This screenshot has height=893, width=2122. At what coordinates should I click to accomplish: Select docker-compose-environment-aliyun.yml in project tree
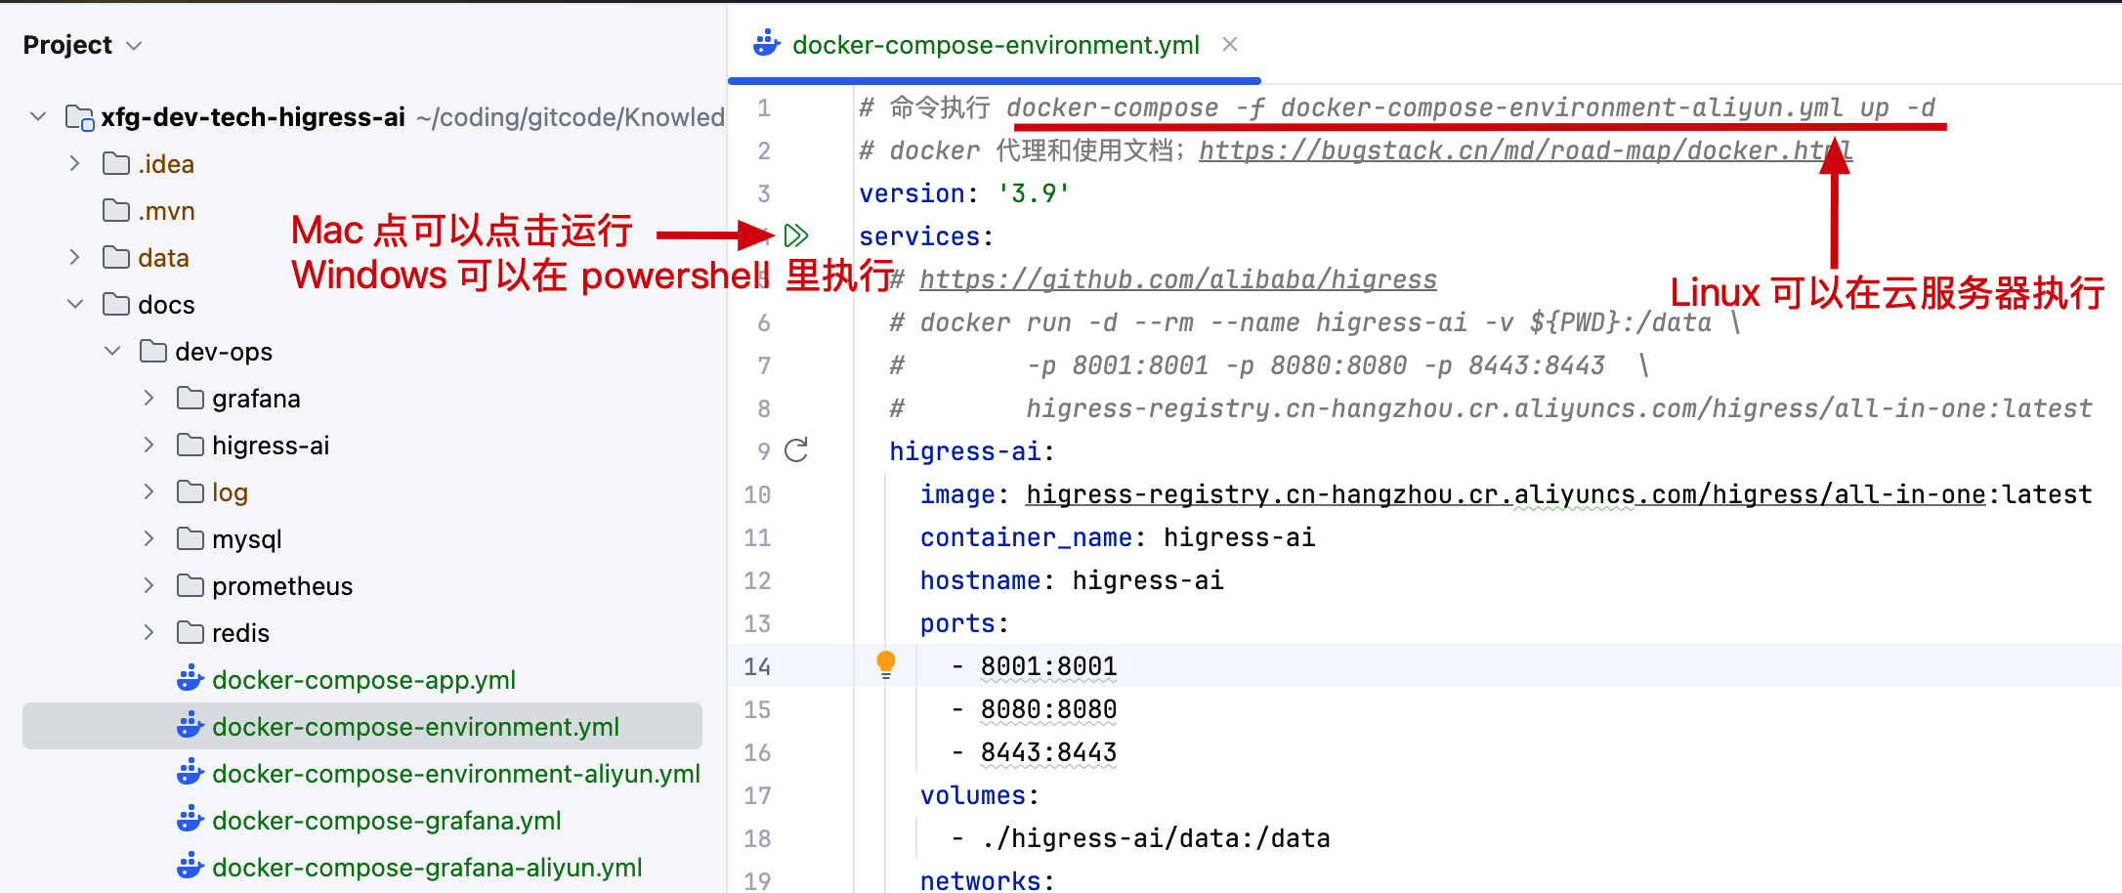[455, 774]
